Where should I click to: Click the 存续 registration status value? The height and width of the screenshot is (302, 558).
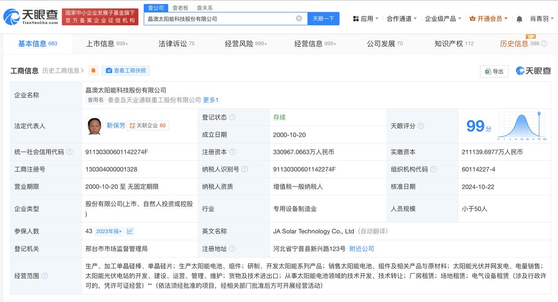pyautogui.click(x=279, y=117)
